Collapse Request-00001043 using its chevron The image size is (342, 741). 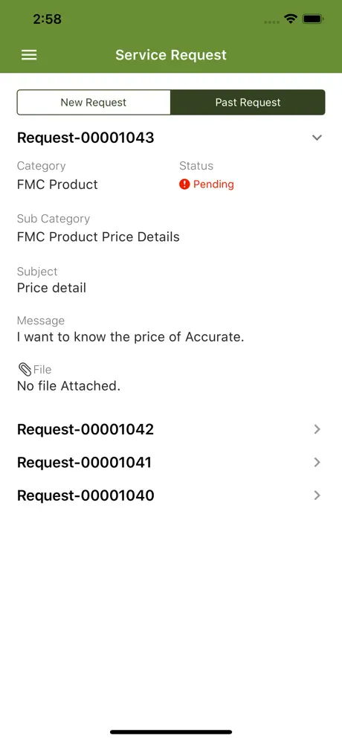click(x=317, y=138)
